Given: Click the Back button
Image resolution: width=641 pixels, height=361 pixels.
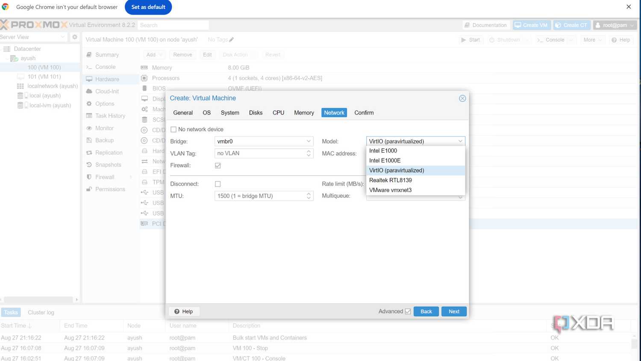Looking at the screenshot, I should (426, 311).
